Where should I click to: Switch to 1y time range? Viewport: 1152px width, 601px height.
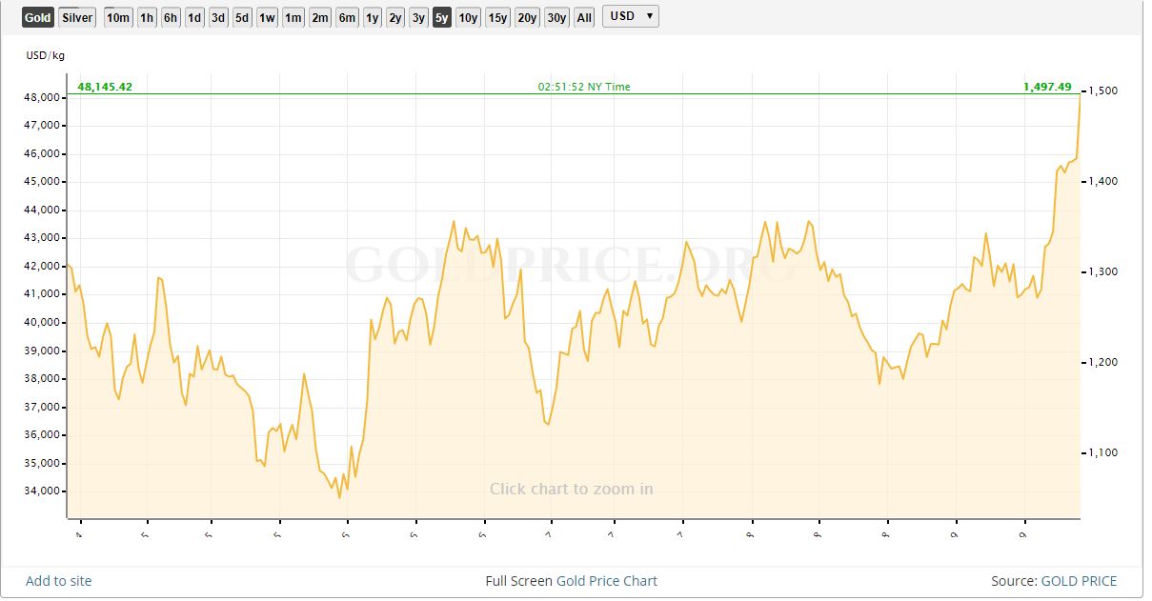coord(372,17)
